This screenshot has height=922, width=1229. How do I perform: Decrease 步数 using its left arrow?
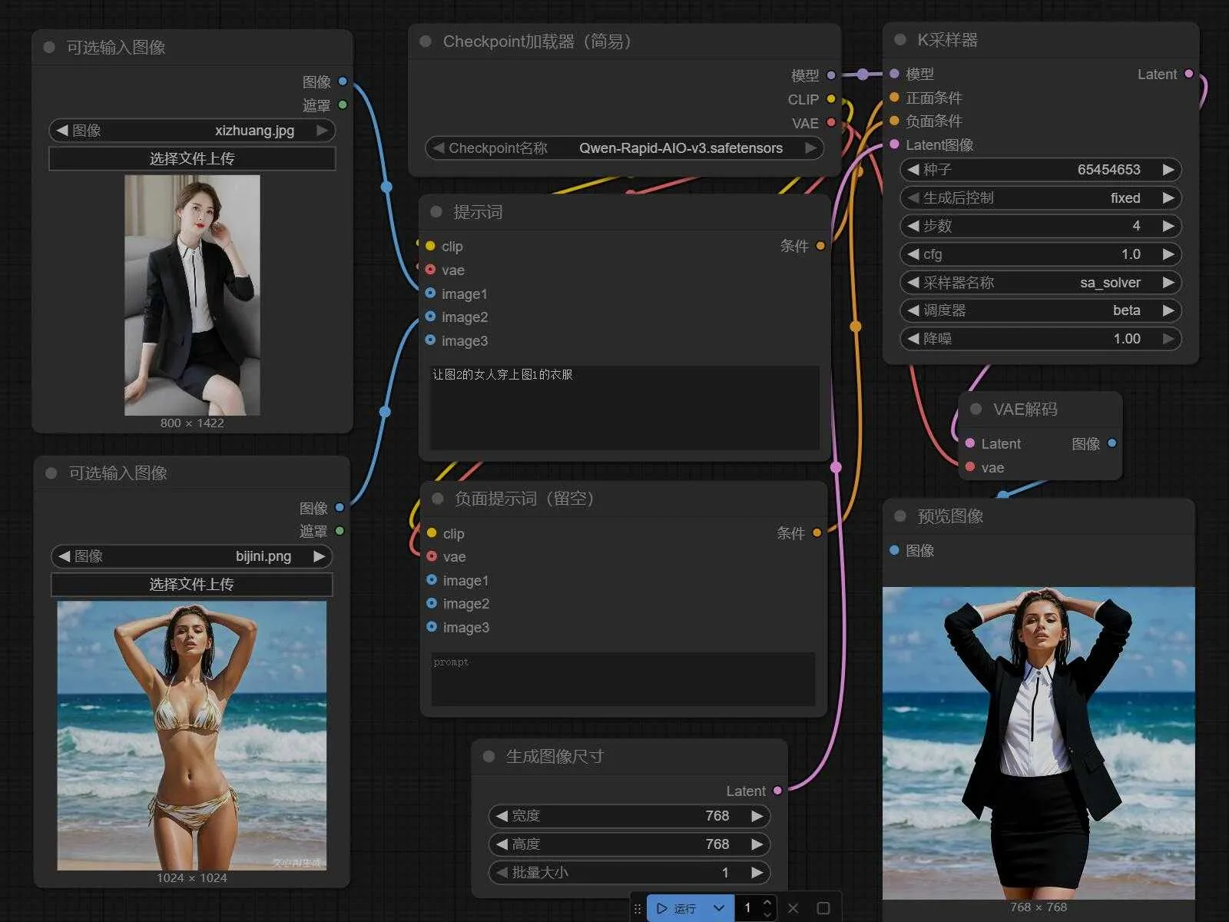click(913, 226)
